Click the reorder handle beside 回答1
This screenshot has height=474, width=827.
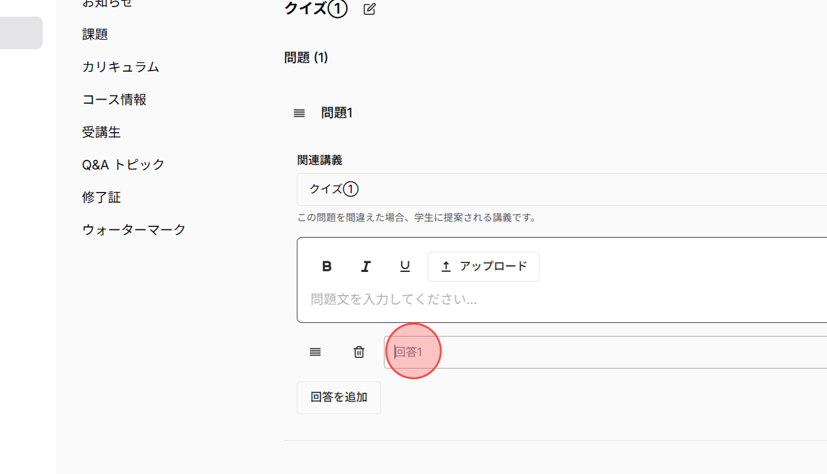pyautogui.click(x=315, y=351)
